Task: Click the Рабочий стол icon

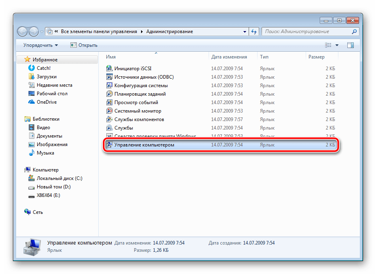Action: (32, 94)
